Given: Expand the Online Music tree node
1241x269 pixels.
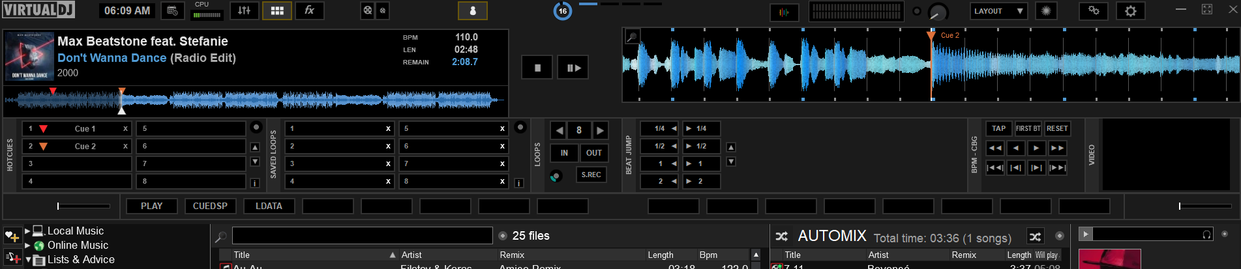Looking at the screenshot, I should (x=27, y=246).
